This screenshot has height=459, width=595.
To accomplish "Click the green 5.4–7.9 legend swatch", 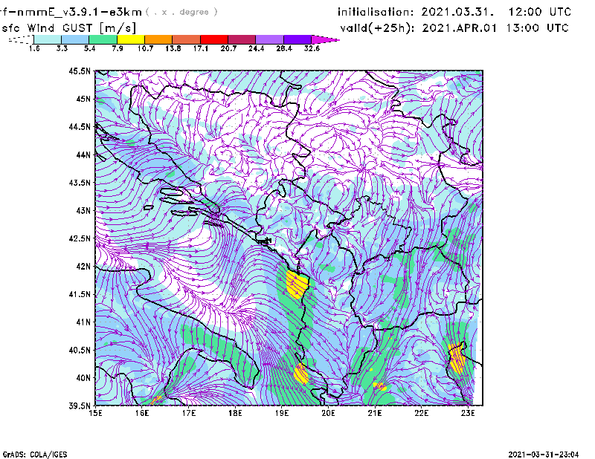I will (x=103, y=39).
